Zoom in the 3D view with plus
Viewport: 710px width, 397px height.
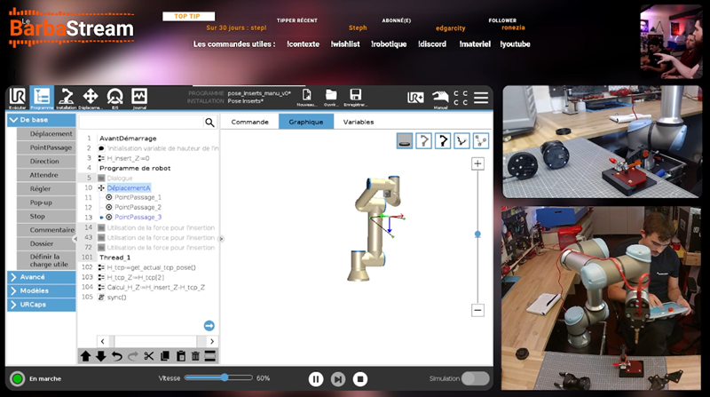tap(477, 163)
